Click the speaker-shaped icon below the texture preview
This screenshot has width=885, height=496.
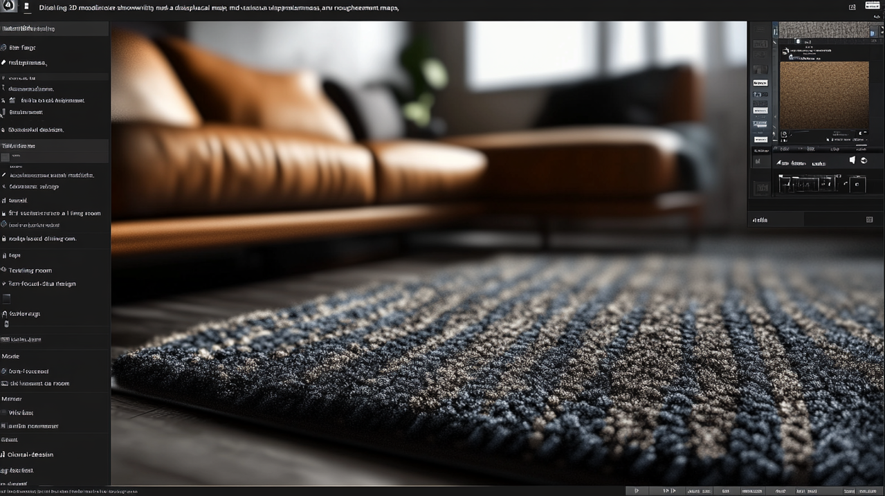(852, 160)
